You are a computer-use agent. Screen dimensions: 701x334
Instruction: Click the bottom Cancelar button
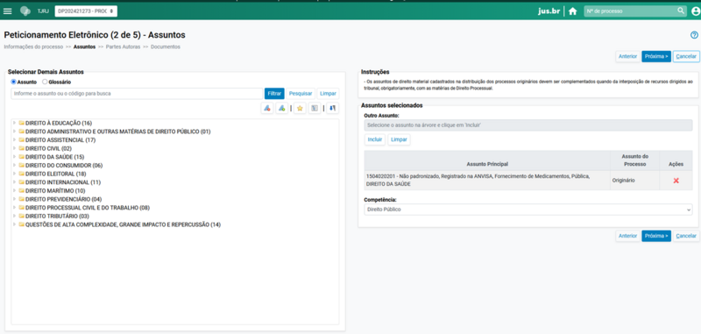[x=686, y=236]
